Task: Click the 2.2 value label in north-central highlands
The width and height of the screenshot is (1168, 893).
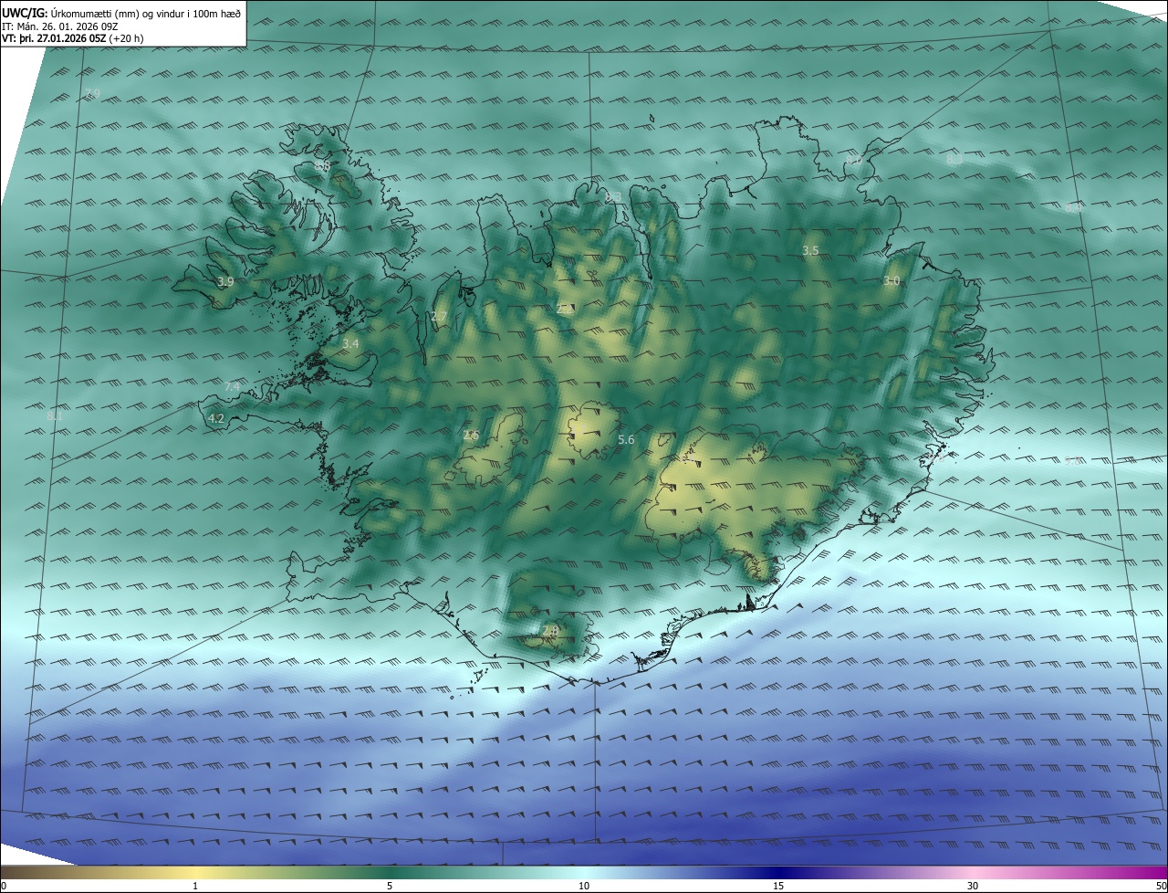Action: click(x=565, y=309)
